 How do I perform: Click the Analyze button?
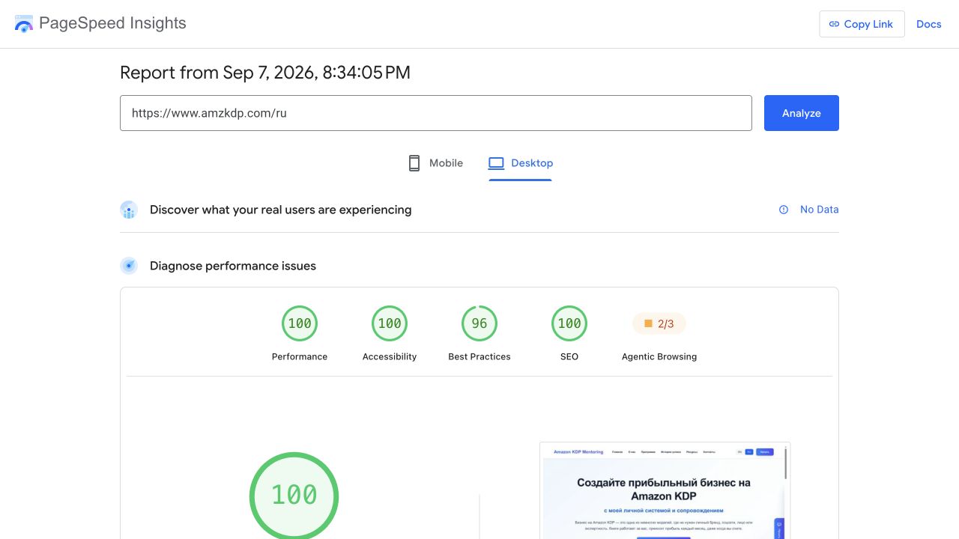coord(802,113)
